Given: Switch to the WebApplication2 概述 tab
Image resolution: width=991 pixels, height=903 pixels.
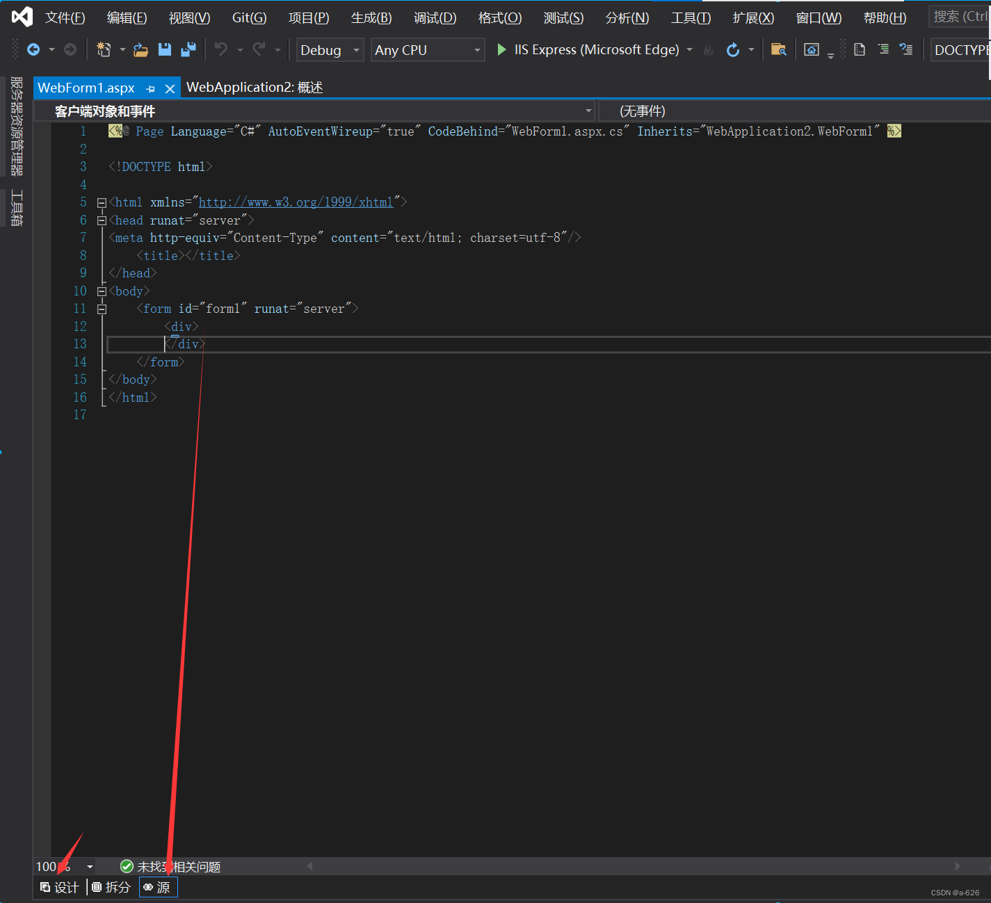Looking at the screenshot, I should [254, 87].
